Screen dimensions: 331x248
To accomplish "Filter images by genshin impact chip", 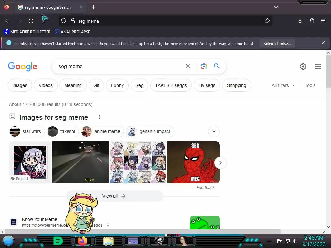I will pos(150,131).
